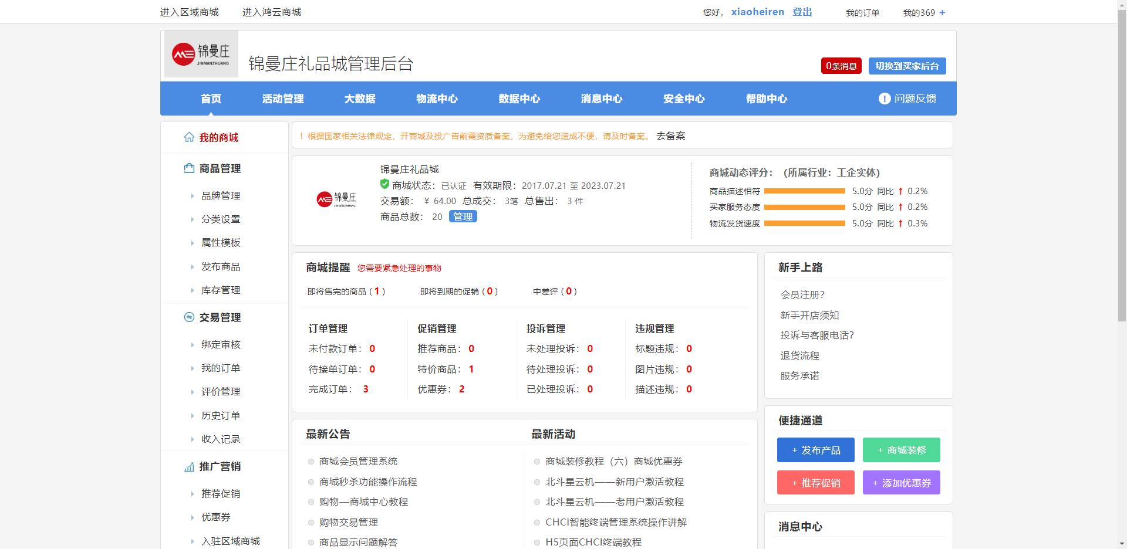This screenshot has height=549, width=1127.
Task: Open 历史订单 in sidebar
Action: point(221,415)
